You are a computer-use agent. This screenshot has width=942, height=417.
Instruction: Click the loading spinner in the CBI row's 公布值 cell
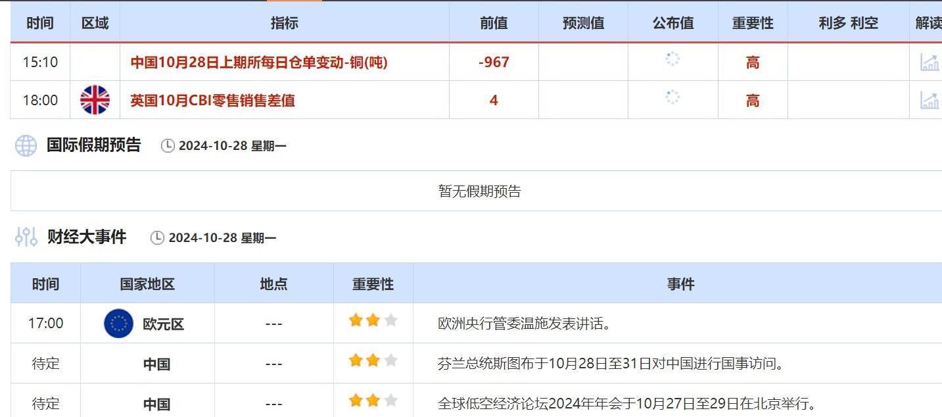(x=672, y=97)
